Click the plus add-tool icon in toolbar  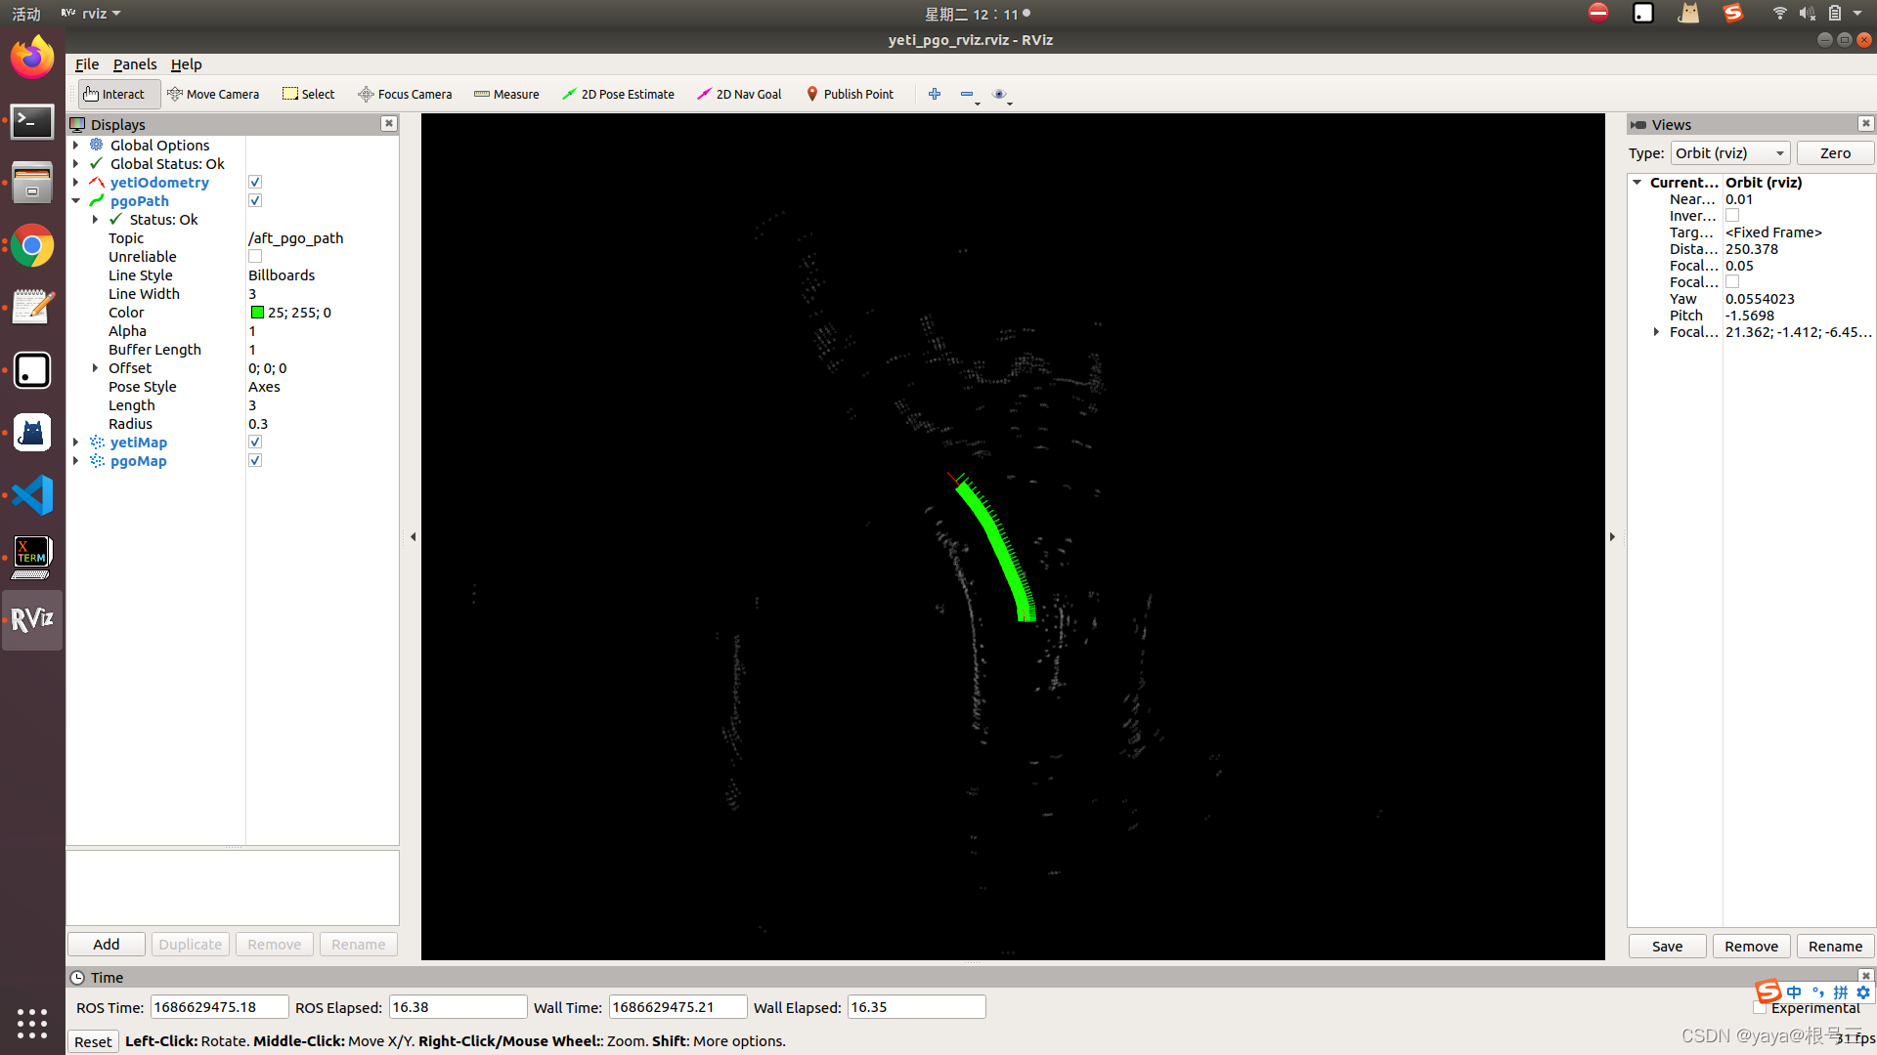click(x=935, y=94)
